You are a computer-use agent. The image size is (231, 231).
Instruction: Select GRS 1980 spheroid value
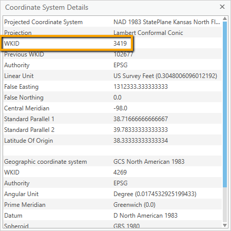(127, 226)
